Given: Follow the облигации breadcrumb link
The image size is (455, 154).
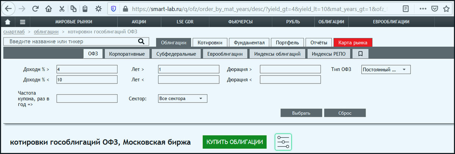Looking at the screenshot, I should pyautogui.click(x=46, y=32).
